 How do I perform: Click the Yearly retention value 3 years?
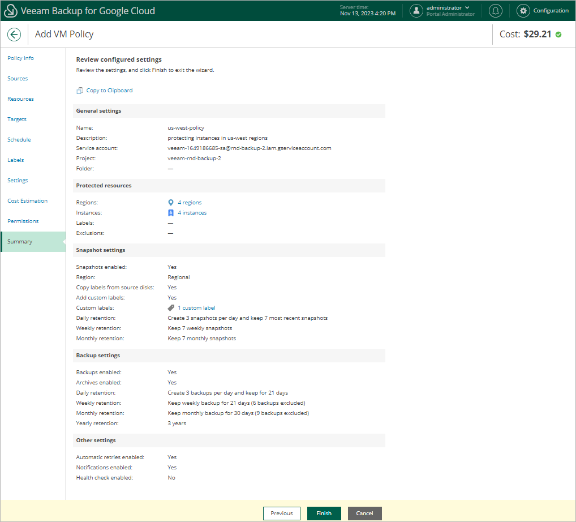coord(177,423)
